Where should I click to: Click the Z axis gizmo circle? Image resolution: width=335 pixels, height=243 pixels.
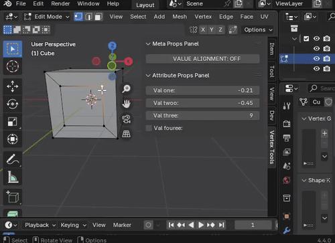113,46
